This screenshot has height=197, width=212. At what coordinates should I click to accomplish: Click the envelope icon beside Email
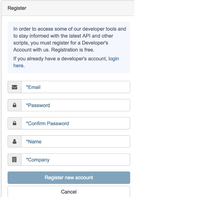(x=14, y=87)
